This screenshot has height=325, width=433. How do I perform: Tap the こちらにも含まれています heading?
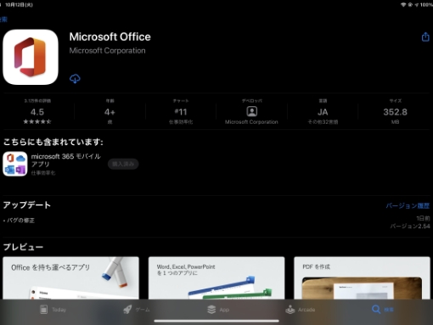[x=53, y=142]
